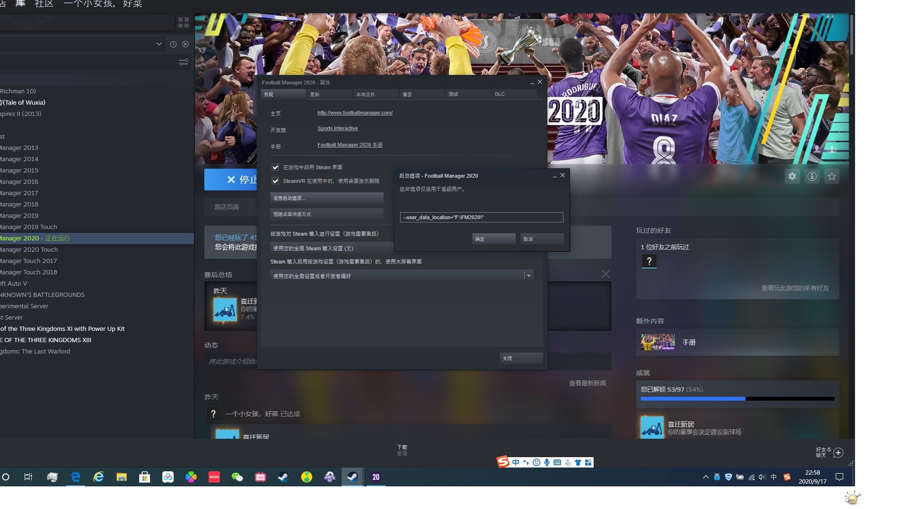Click the launch options text field

(481, 217)
